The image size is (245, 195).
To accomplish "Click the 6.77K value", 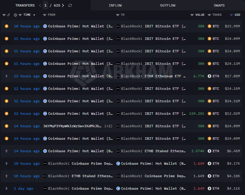I will coord(199,76).
